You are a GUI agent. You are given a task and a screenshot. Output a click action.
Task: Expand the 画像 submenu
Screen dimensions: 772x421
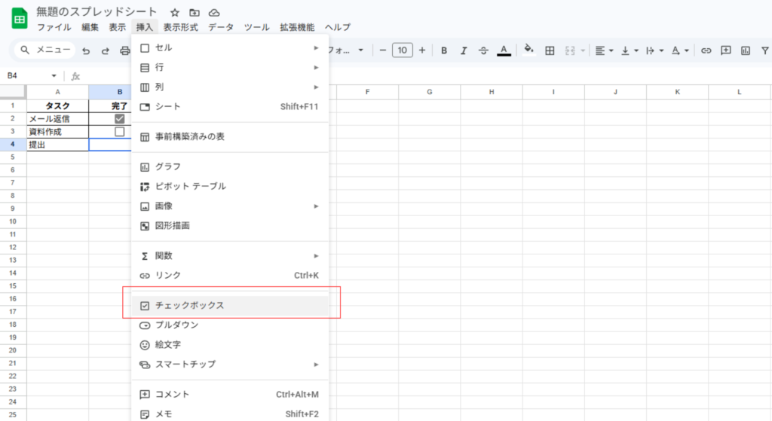pos(230,206)
